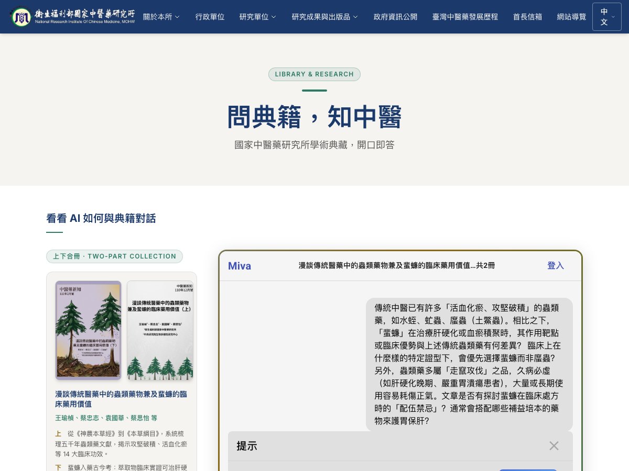
Task: Navigate to 臺灣中醫藥發展歷程
Action: 465,17
